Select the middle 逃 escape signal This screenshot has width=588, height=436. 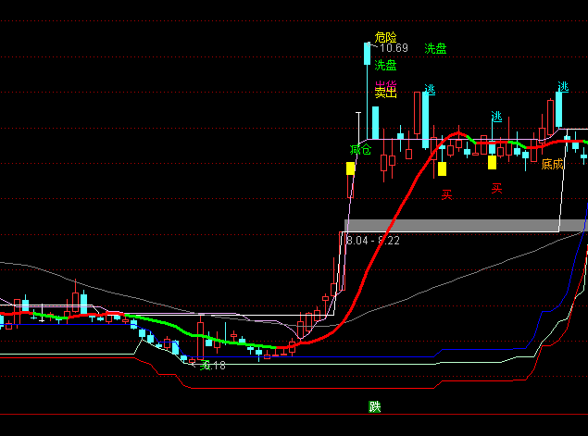coord(496,117)
